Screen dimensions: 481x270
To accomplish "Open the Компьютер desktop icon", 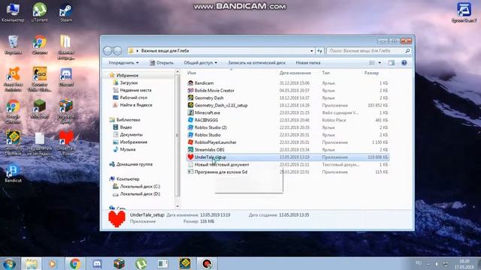I will pos(13,12).
